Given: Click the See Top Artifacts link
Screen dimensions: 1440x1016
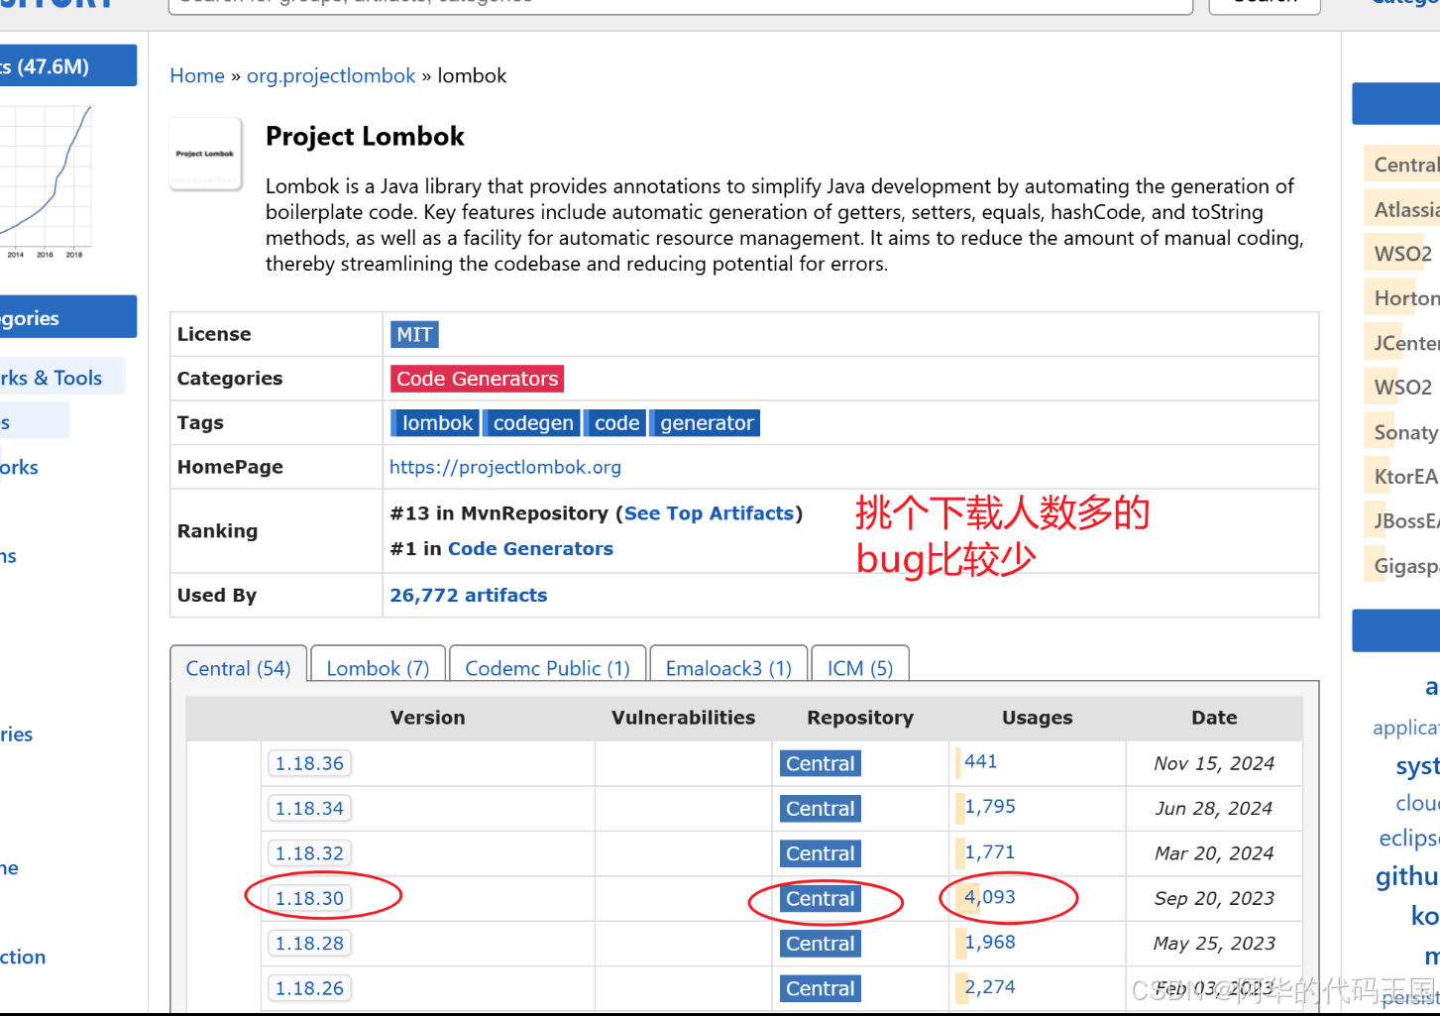Looking at the screenshot, I should pyautogui.click(x=709, y=512).
